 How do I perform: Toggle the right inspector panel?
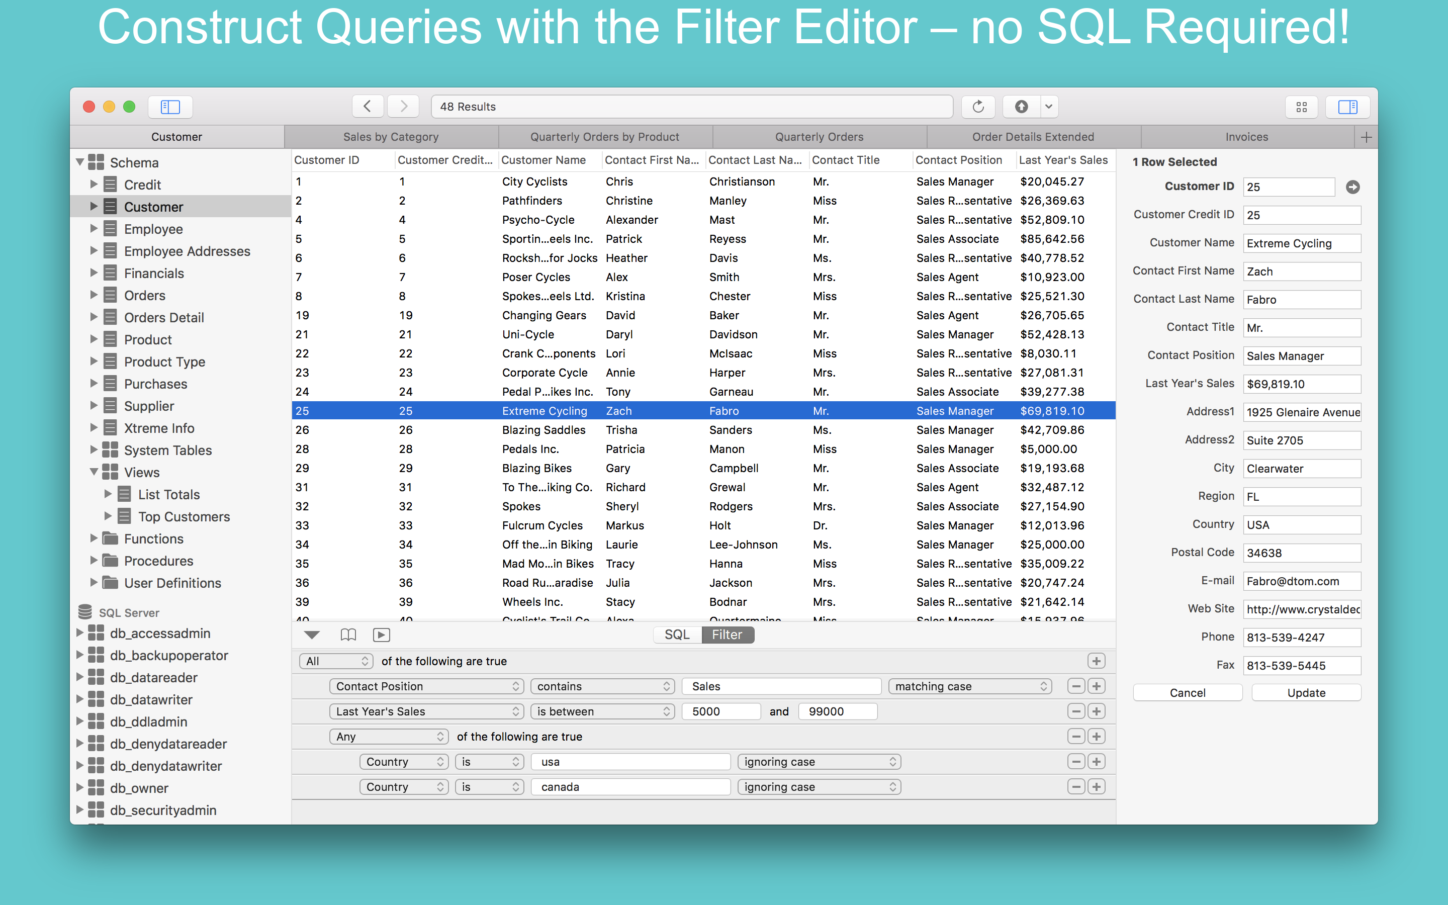(1347, 107)
